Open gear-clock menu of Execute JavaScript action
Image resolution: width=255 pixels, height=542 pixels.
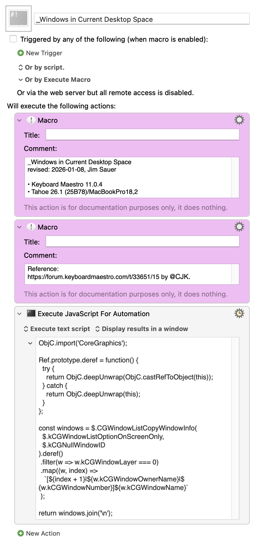(x=239, y=314)
